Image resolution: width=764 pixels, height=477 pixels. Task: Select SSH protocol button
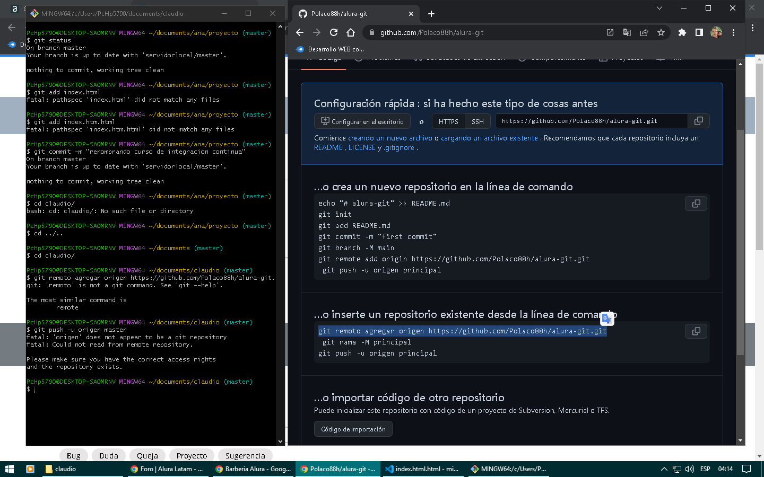coord(477,121)
